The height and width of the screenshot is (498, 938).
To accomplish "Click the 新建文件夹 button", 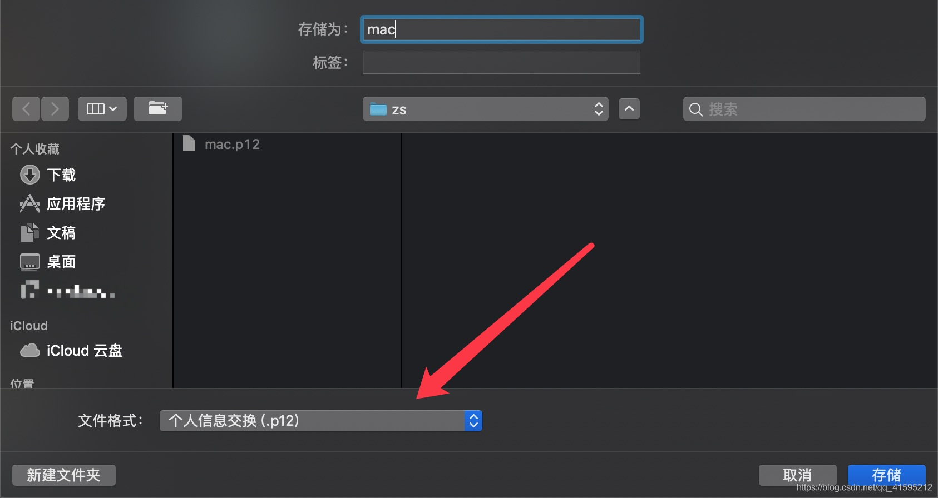I will pos(64,475).
